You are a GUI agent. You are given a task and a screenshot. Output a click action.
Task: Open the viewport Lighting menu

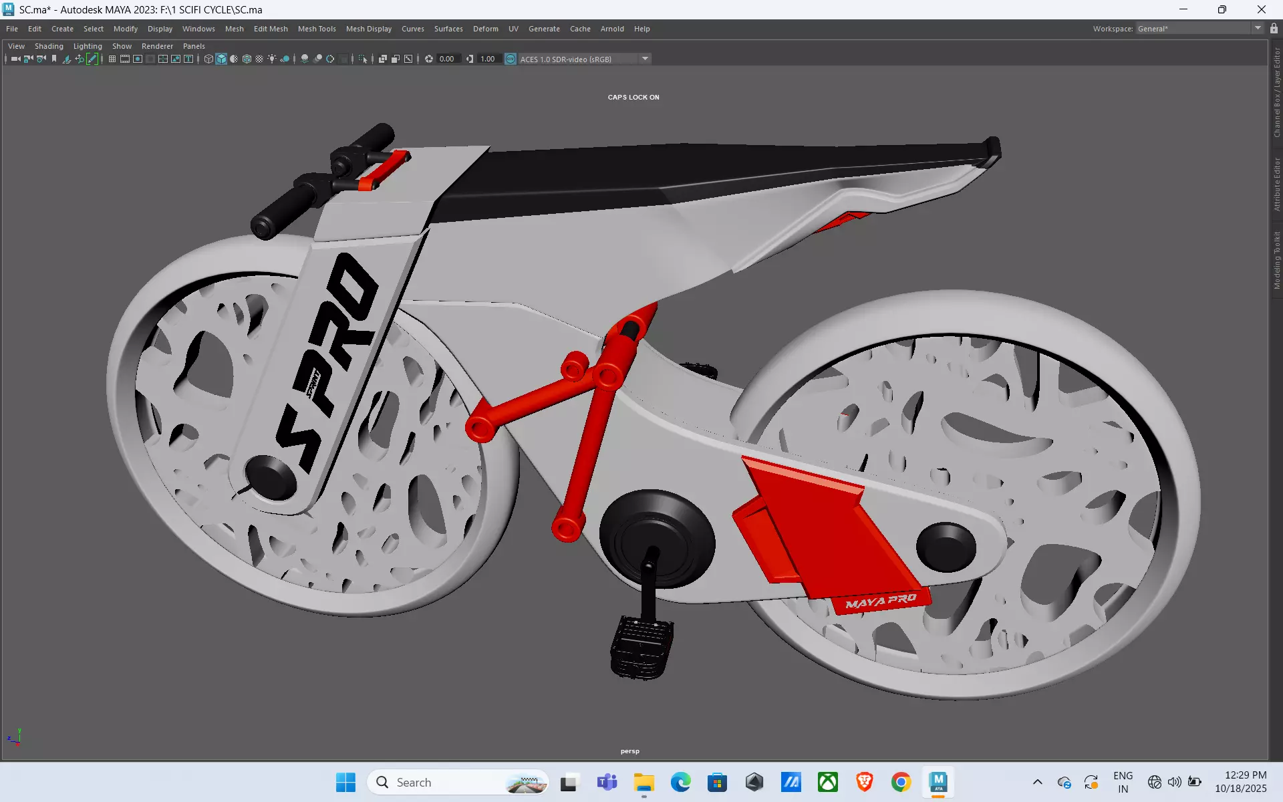point(88,46)
